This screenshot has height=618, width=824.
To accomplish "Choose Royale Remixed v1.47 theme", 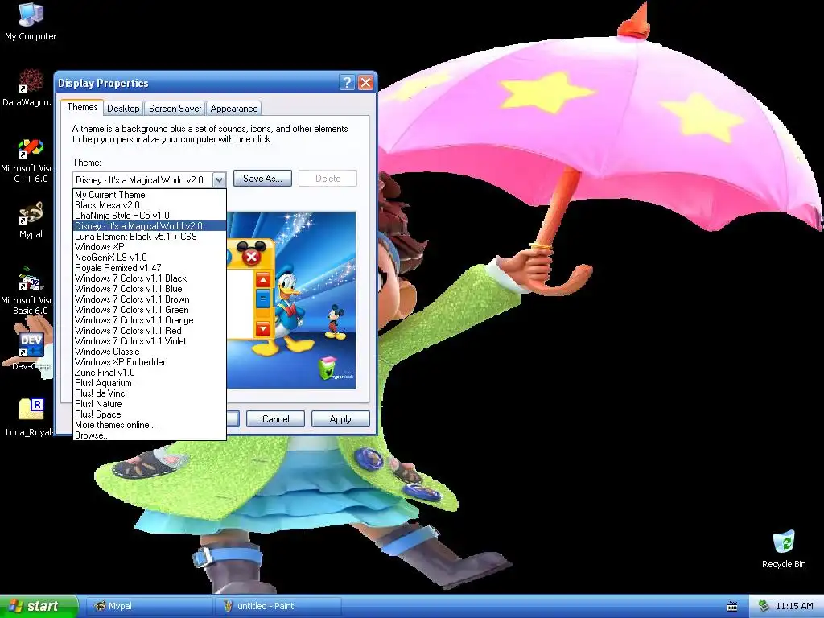I will [149, 268].
